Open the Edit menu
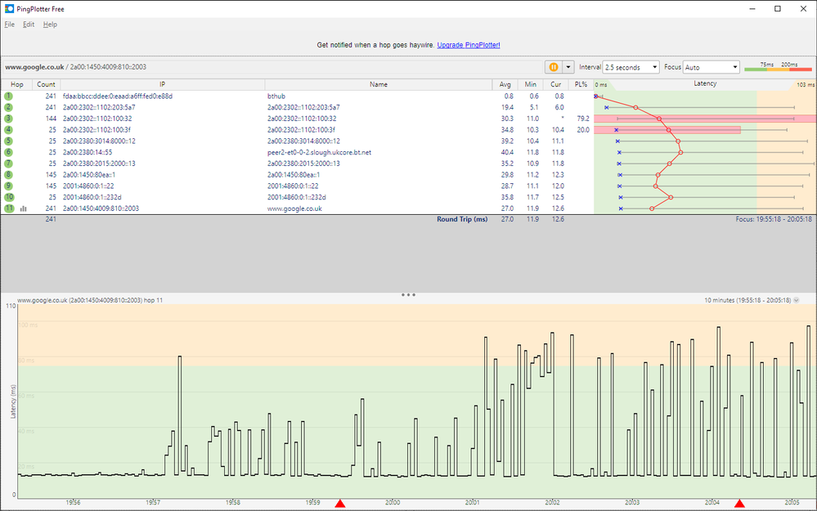 (29, 25)
